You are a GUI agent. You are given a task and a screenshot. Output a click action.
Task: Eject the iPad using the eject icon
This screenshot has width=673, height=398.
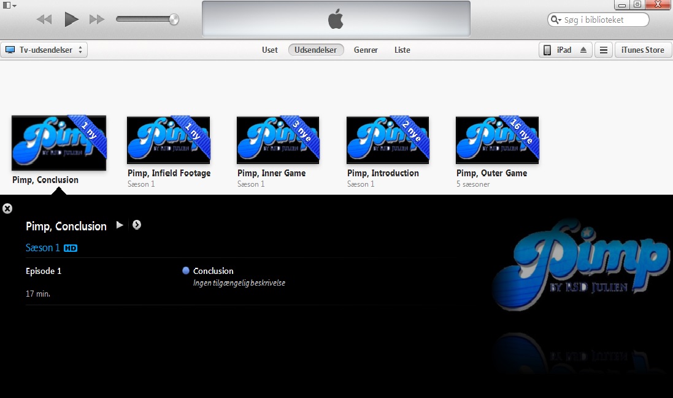[584, 50]
